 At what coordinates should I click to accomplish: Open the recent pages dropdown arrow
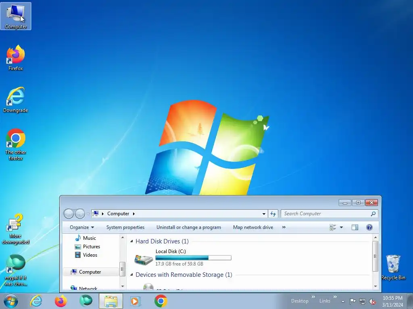tap(88, 214)
